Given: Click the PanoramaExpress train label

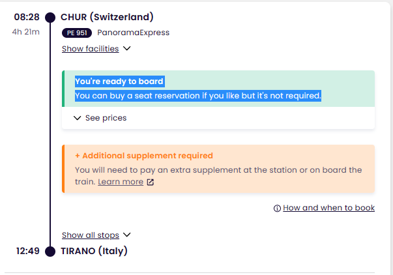Looking at the screenshot, I should [134, 33].
